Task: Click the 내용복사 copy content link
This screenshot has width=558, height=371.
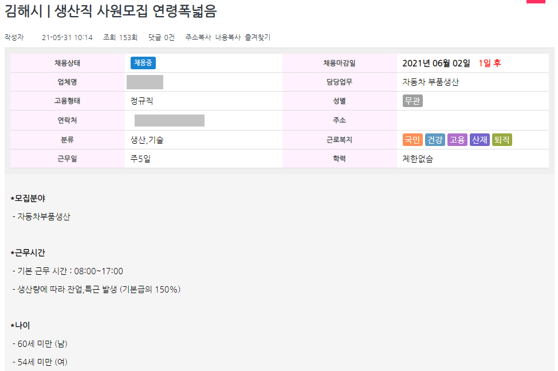Action: [x=228, y=37]
